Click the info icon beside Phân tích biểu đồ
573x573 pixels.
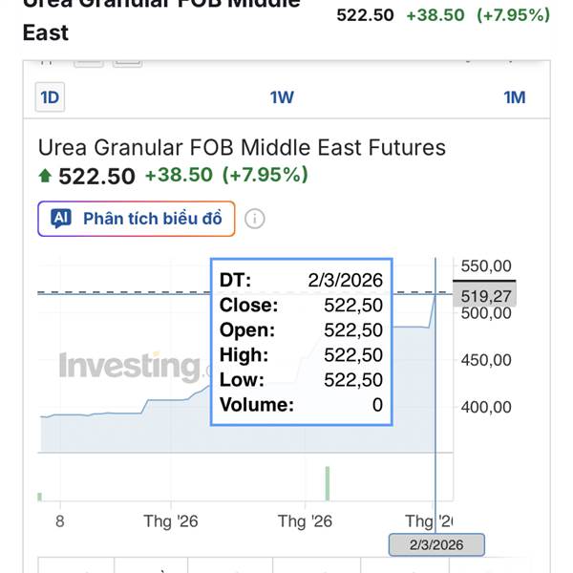(254, 219)
